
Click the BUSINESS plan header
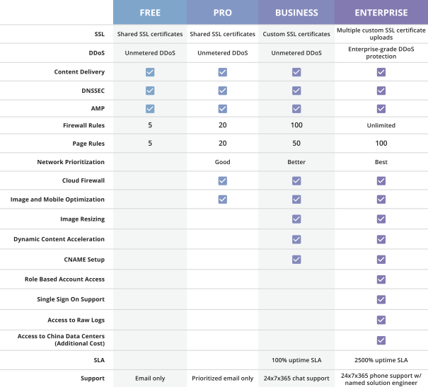click(296, 13)
